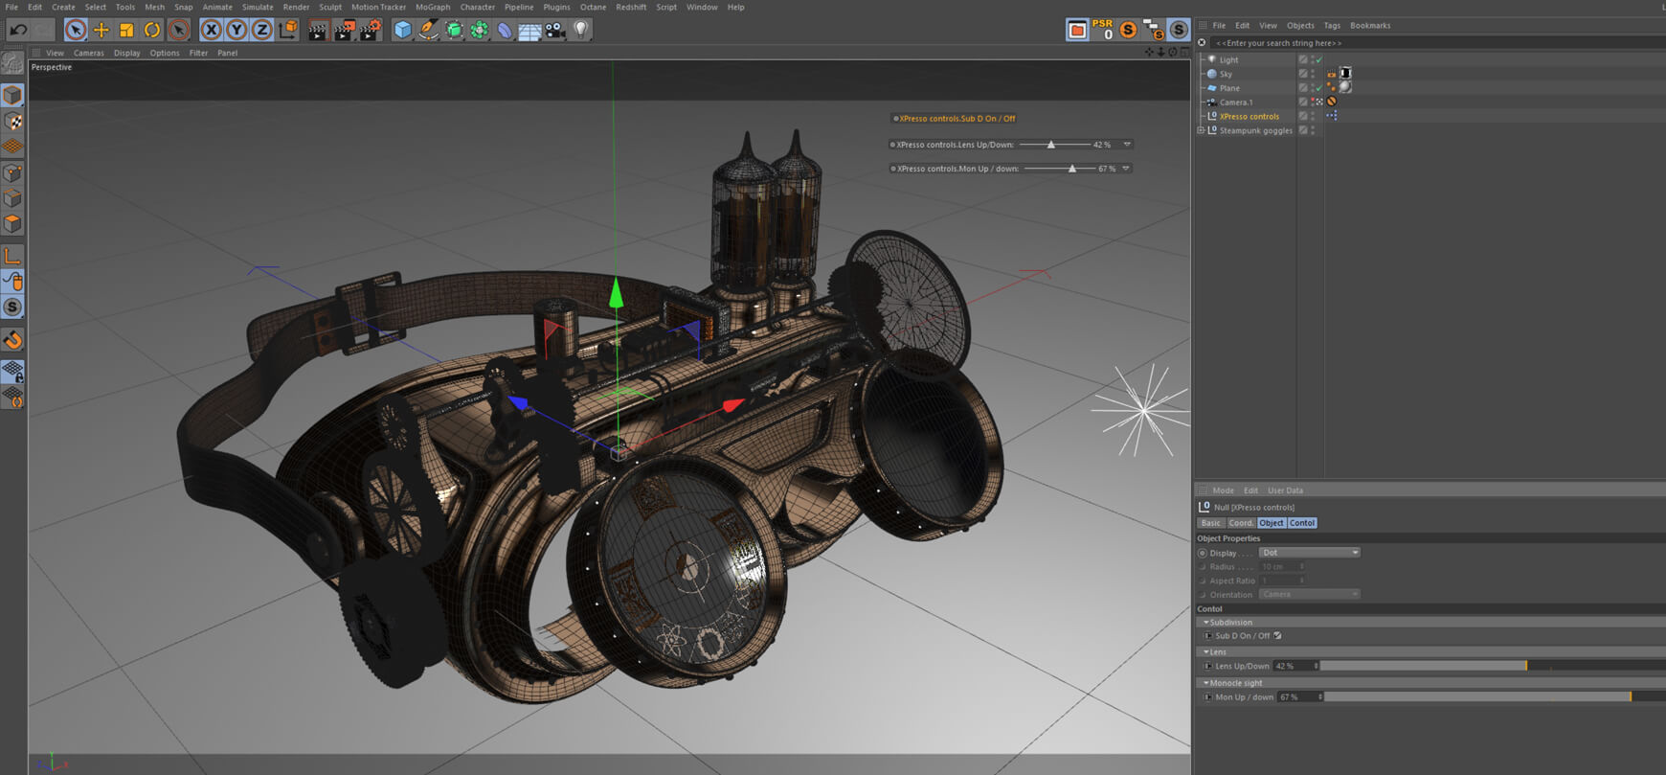Select the Live Selection tool
The height and width of the screenshot is (775, 1666).
76,30
